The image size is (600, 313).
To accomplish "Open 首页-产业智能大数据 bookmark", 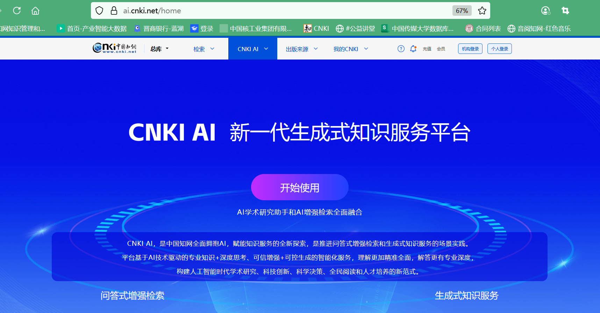I will [92, 28].
